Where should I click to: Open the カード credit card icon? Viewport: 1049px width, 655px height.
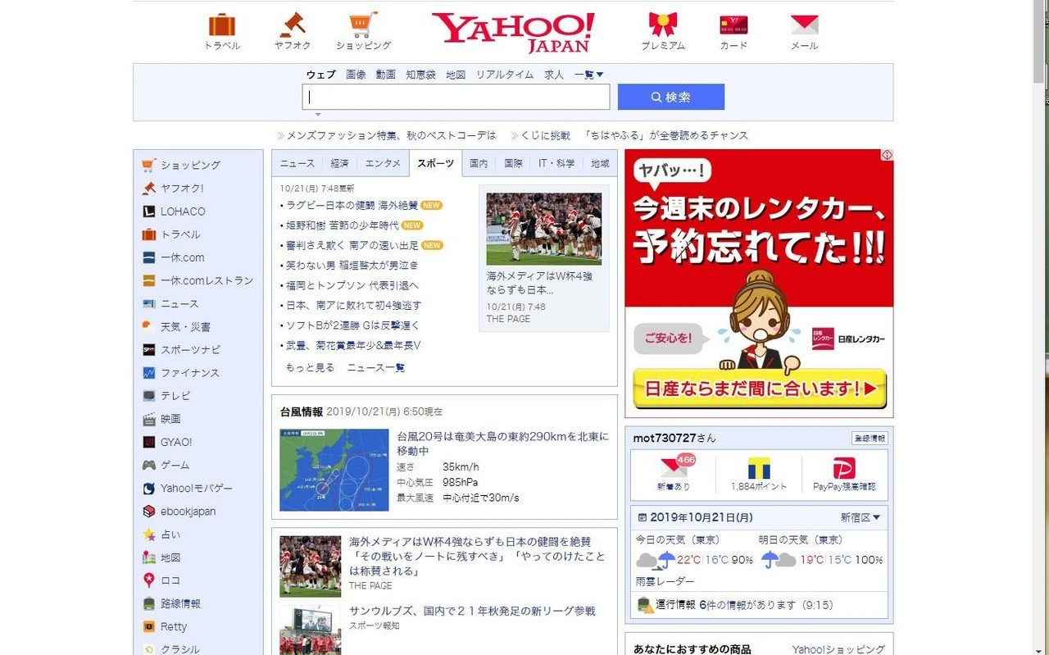point(733,25)
